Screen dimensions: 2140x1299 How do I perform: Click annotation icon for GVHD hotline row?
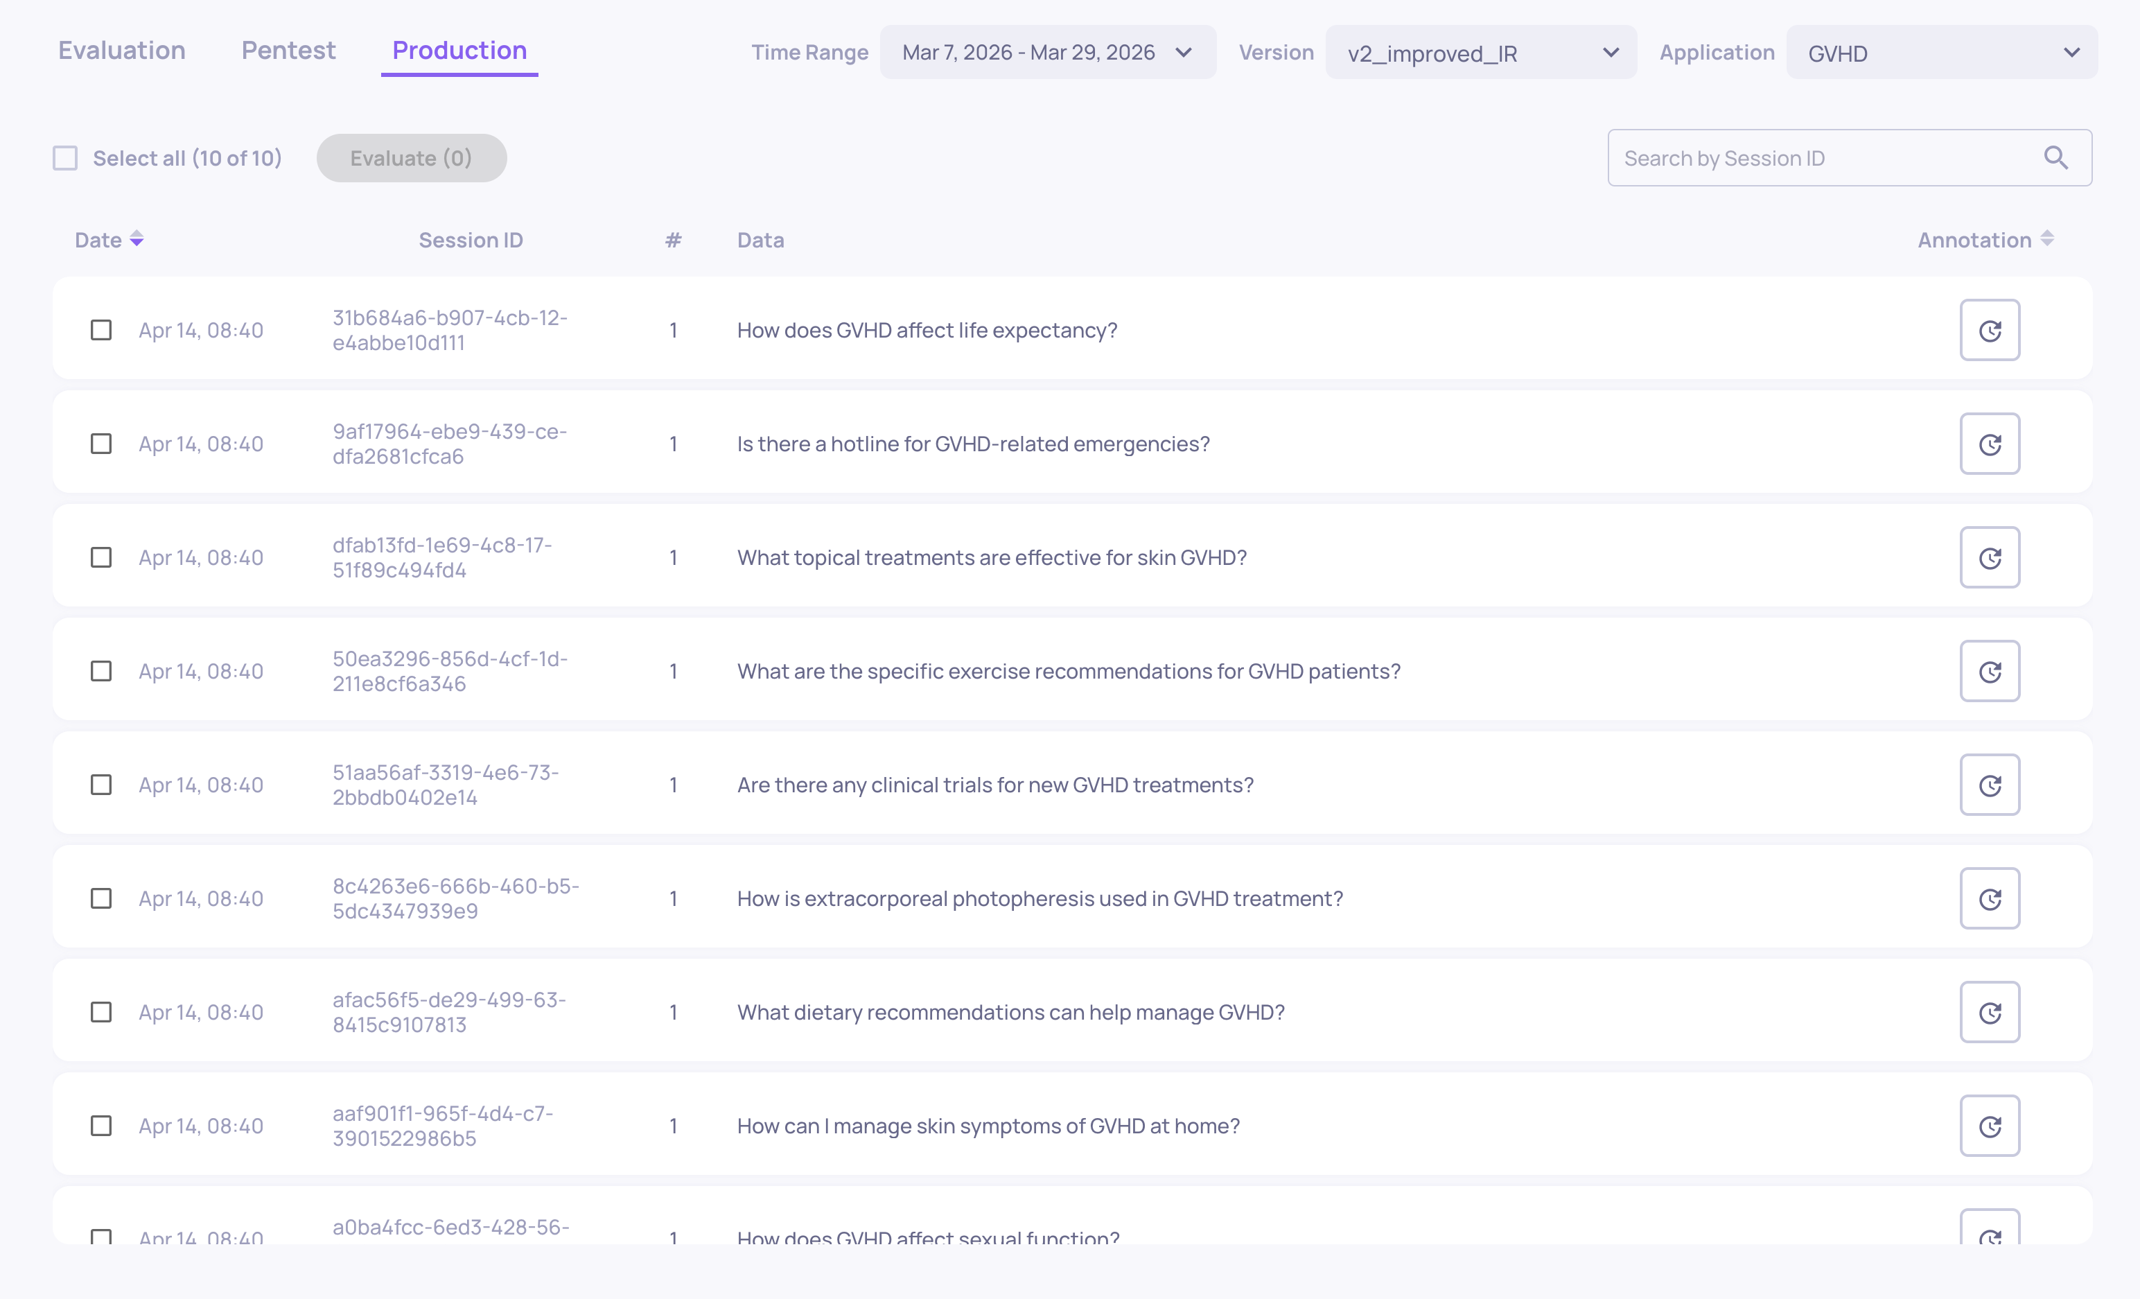click(1989, 444)
